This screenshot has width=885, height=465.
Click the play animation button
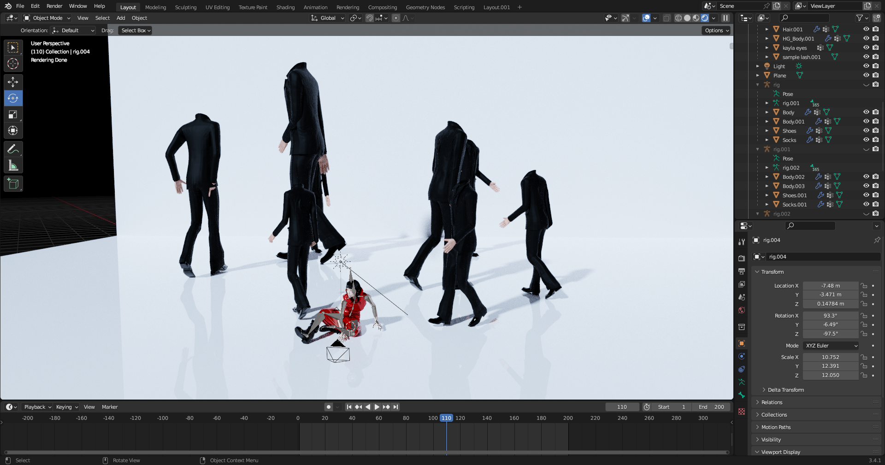[377, 407]
